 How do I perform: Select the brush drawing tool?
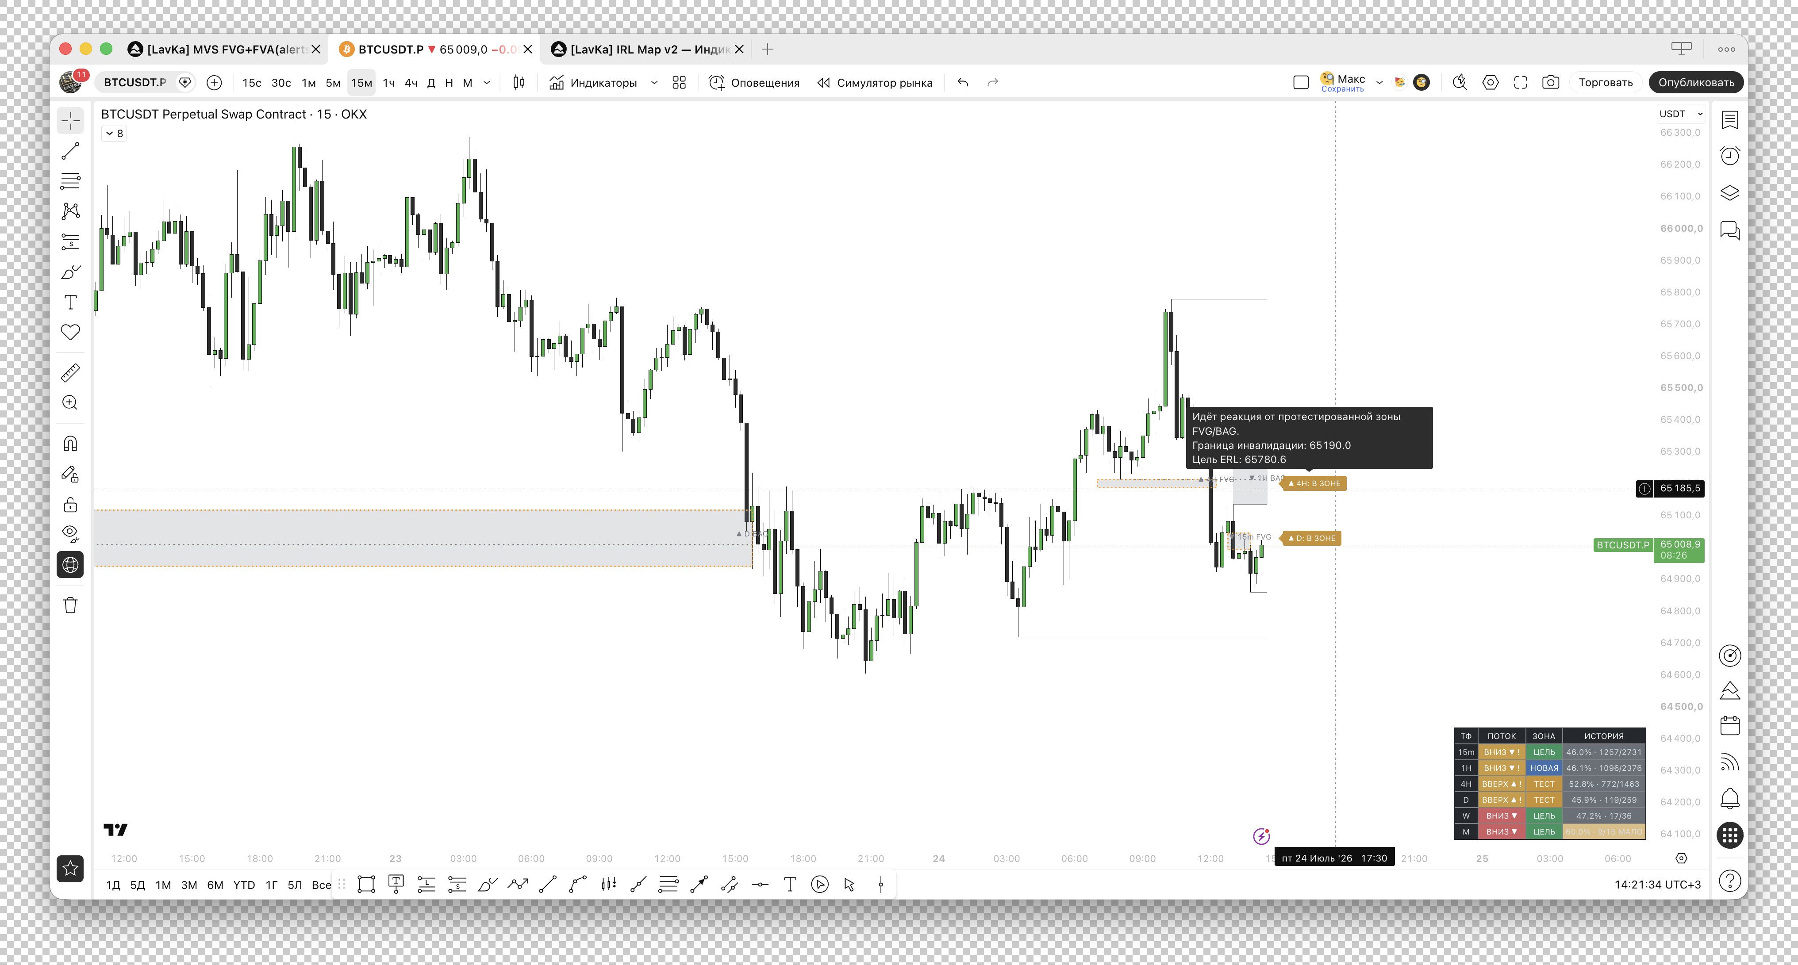(x=70, y=272)
